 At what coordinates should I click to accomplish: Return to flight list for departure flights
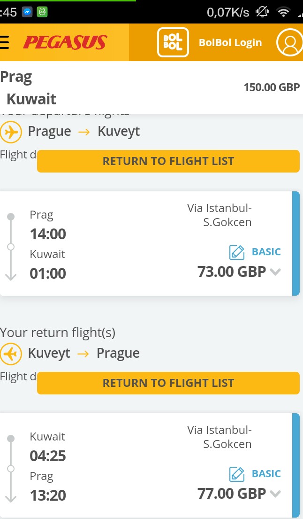[168, 161]
